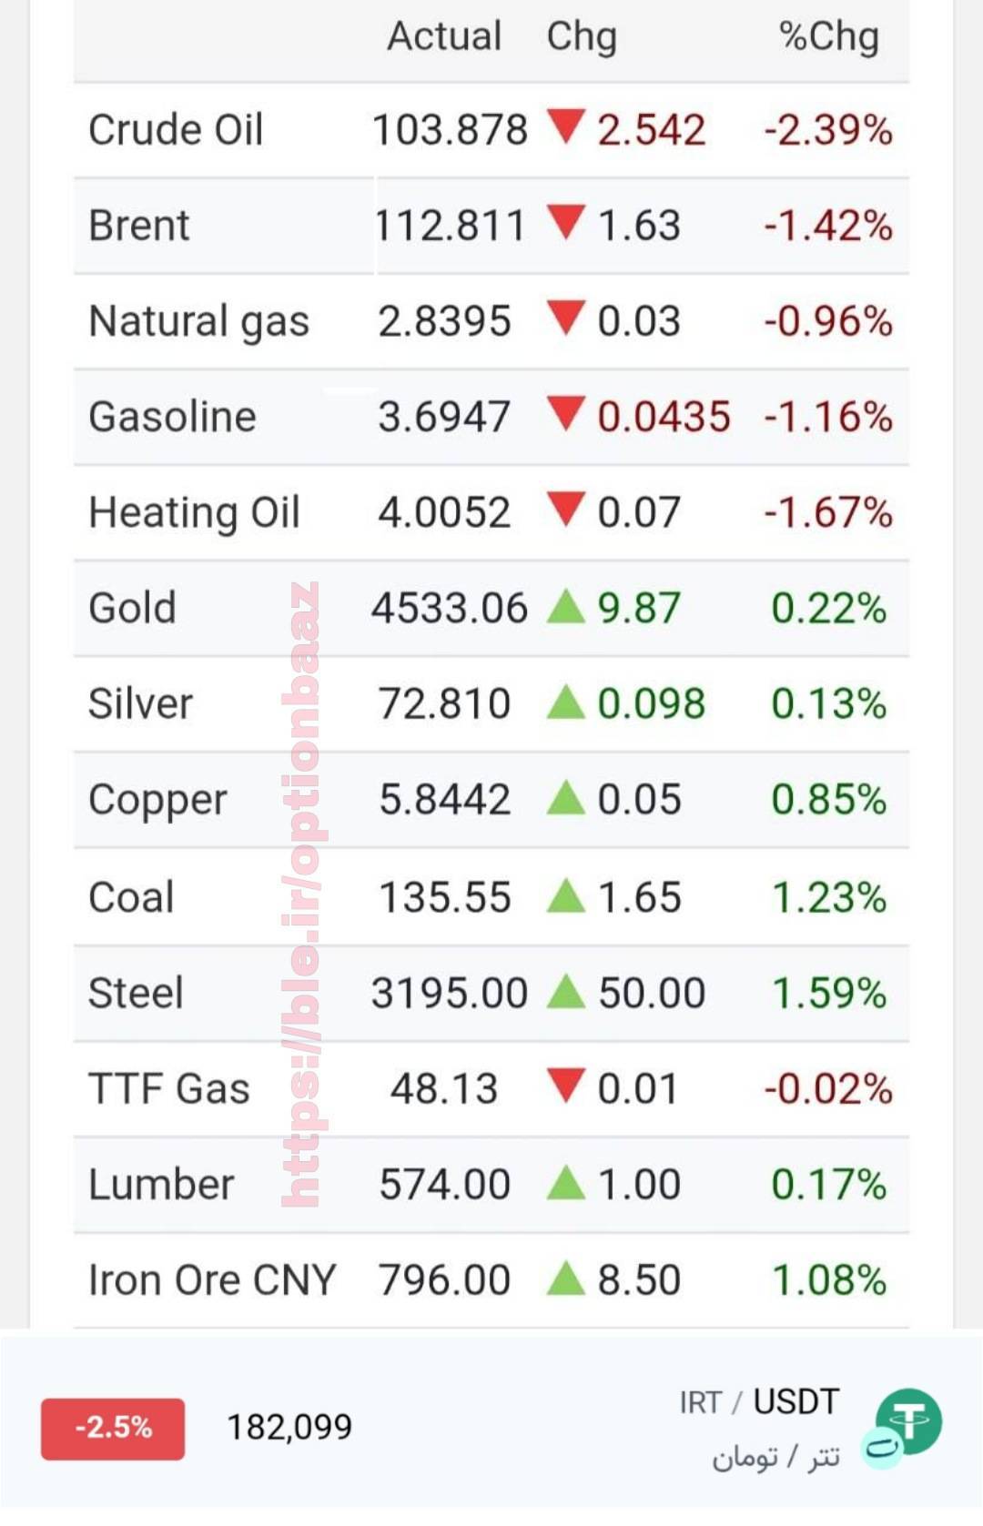The height and width of the screenshot is (1526, 983).
Task: Select the Silver commodity name
Action: 140,703
